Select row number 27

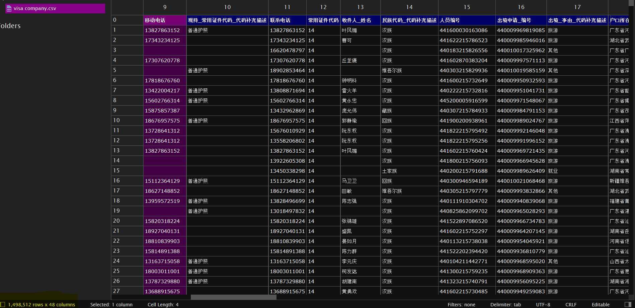coord(127,291)
